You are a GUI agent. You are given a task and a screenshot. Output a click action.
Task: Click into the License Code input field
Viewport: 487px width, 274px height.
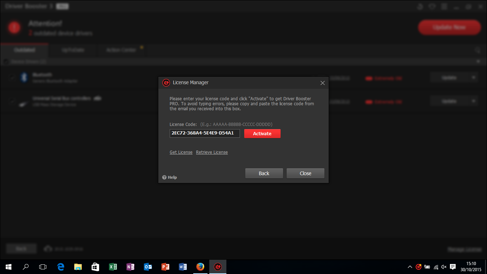pyautogui.click(x=205, y=133)
